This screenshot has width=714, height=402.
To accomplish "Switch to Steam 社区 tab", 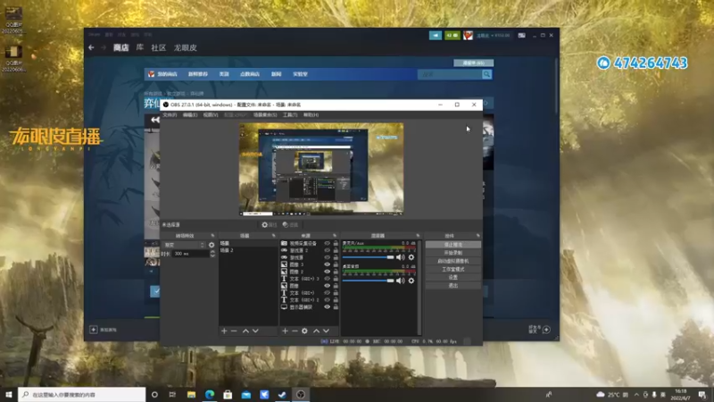I will [x=159, y=47].
